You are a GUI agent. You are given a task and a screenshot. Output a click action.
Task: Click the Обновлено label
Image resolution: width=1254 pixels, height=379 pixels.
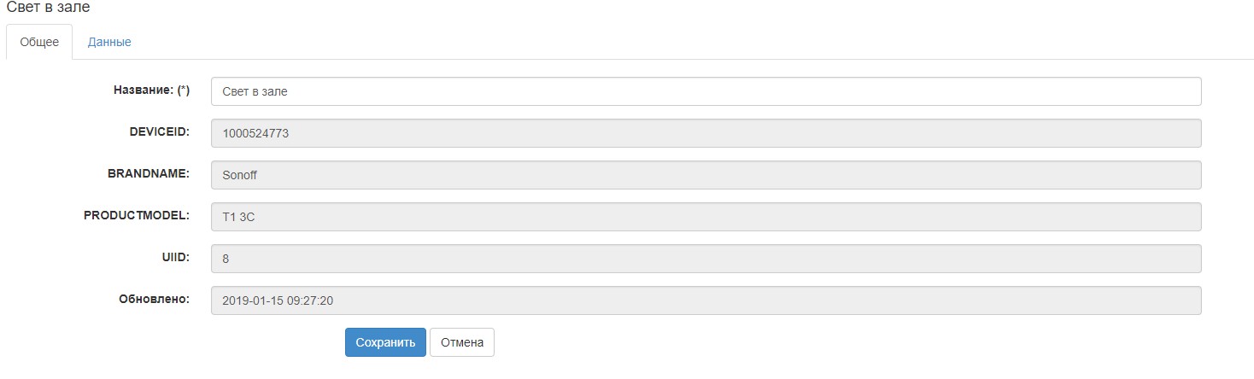(x=154, y=299)
